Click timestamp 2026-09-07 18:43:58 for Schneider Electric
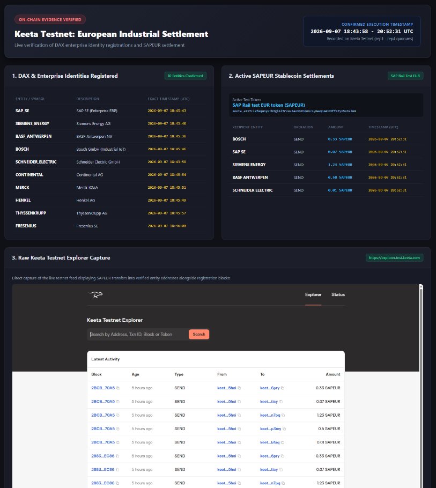436x488 pixels. [167, 162]
